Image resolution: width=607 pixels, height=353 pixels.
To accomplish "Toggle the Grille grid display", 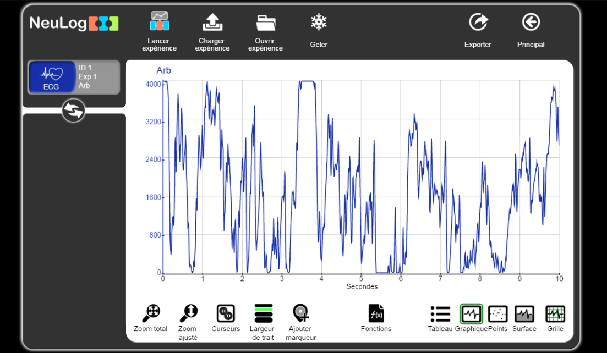I will (x=555, y=314).
